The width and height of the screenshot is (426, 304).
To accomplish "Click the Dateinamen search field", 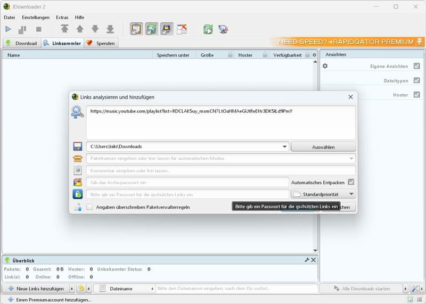I will pos(237,289).
